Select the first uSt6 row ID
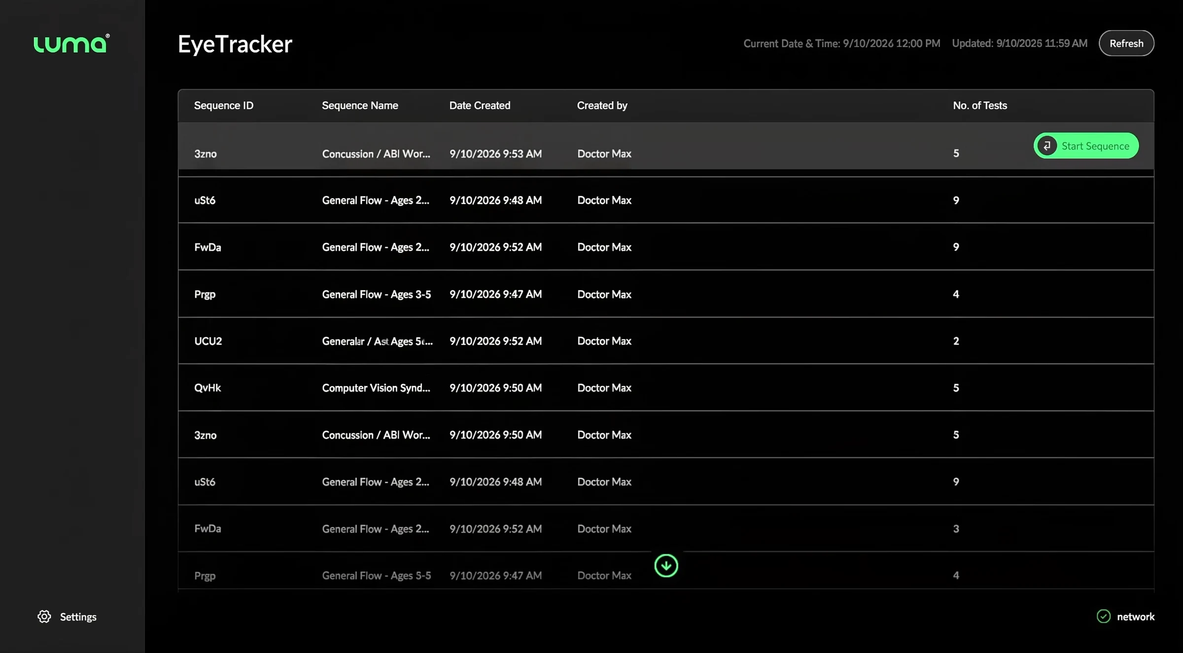The image size is (1183, 653). click(205, 200)
